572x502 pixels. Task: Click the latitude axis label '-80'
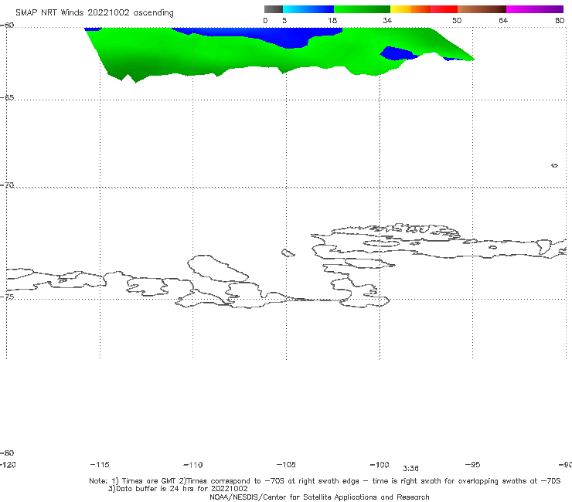tap(7, 453)
